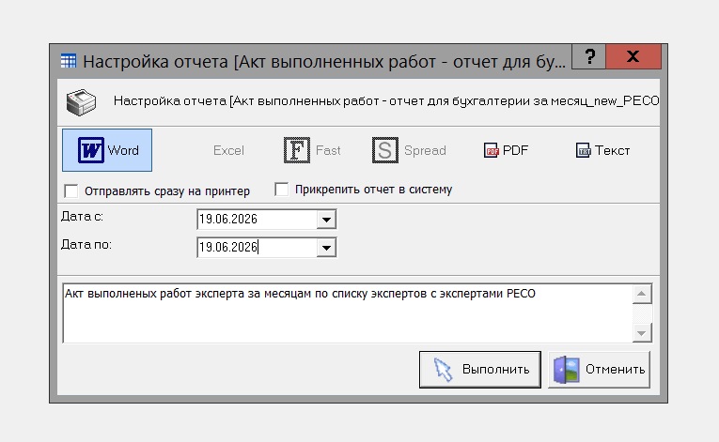Click the Дата с: label
Screen dimensions: 719x442
pos(82,216)
